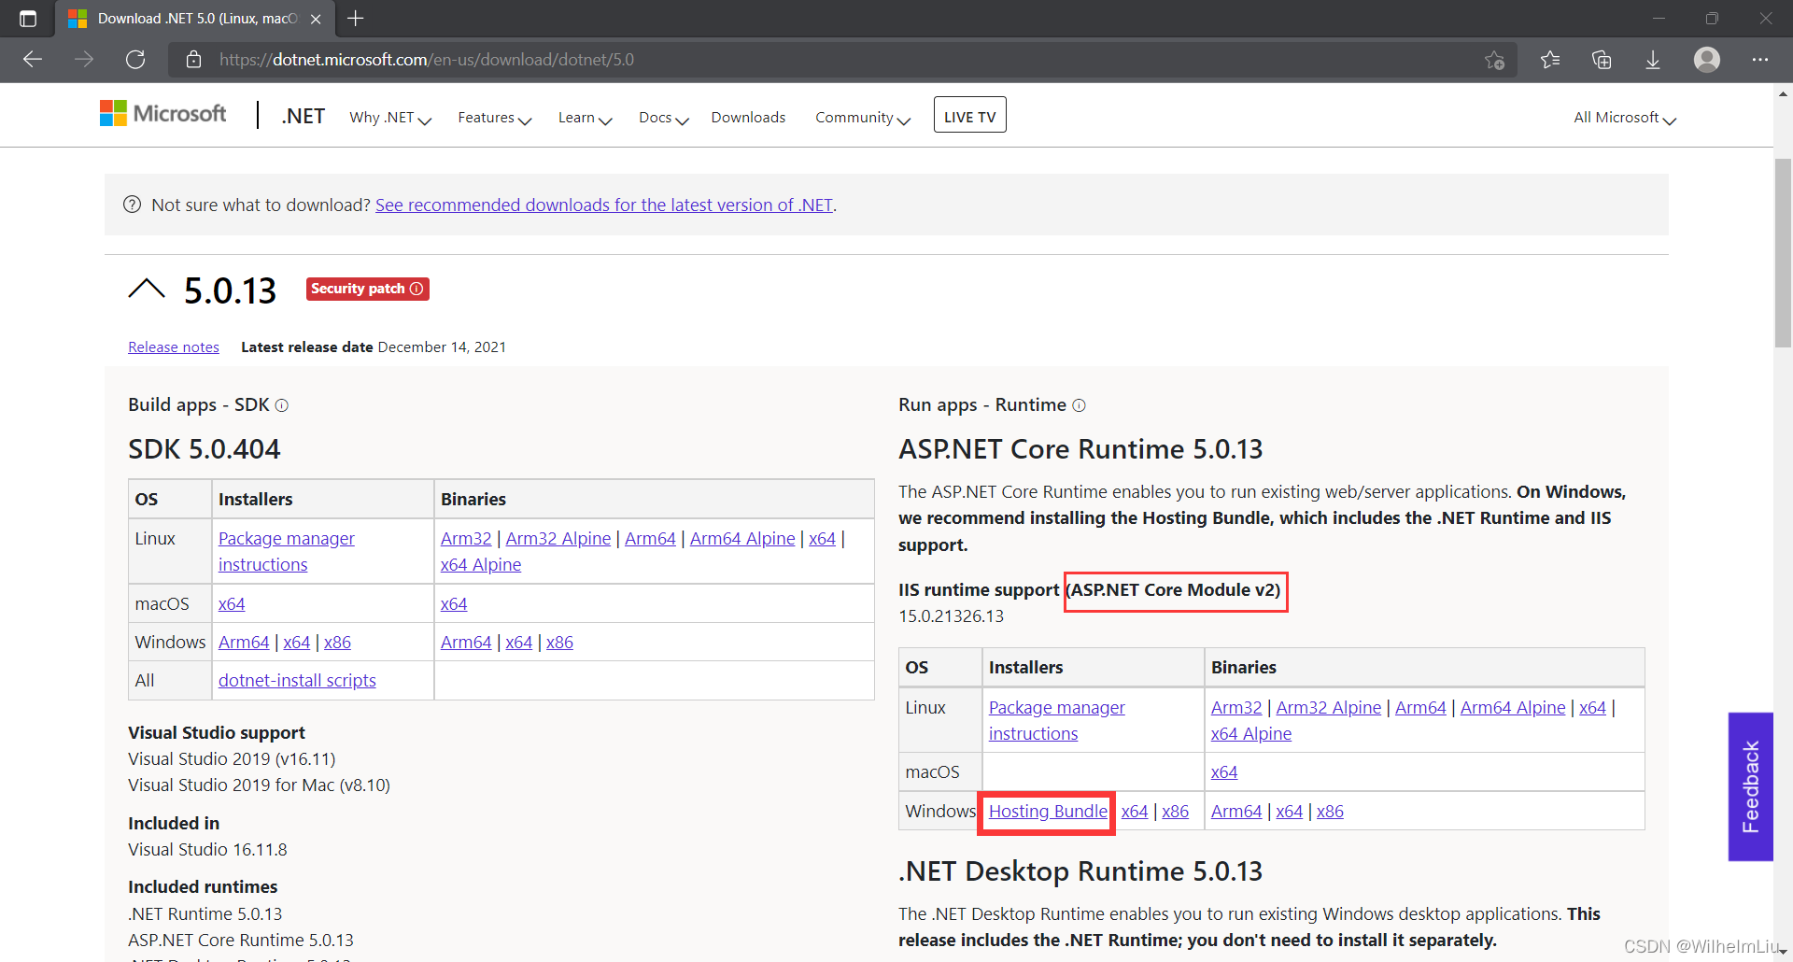This screenshot has height=962, width=1793.
Task: Click the Security patch info badge
Action: coord(367,289)
